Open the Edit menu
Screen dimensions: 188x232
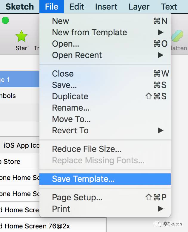point(77,7)
